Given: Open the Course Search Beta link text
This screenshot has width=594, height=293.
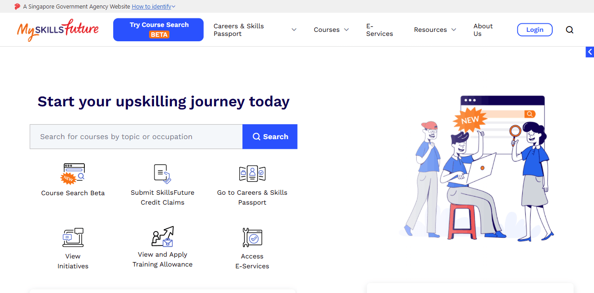Looking at the screenshot, I should [x=73, y=193].
